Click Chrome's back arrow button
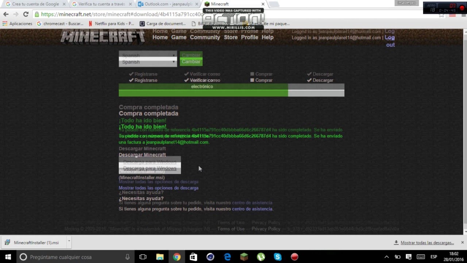The width and height of the screenshot is (467, 263). 6,14
